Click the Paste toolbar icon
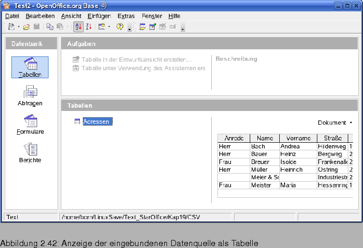 click(x=60, y=27)
